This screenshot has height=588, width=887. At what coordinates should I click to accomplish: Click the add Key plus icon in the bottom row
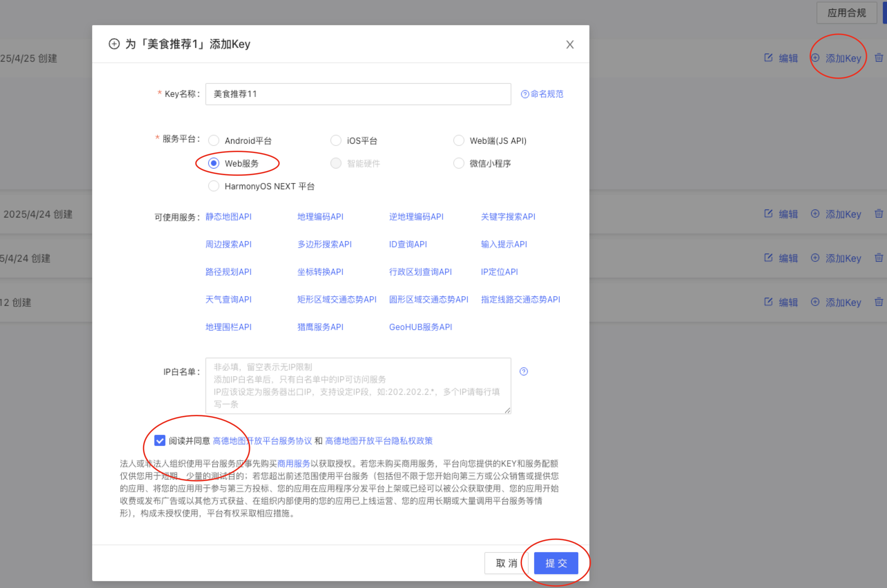814,302
